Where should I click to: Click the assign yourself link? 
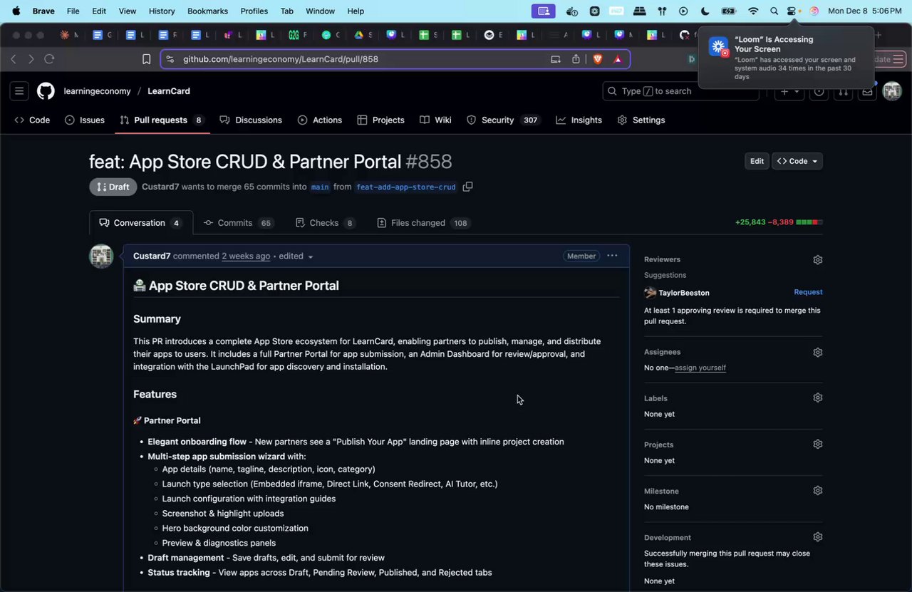(700, 368)
